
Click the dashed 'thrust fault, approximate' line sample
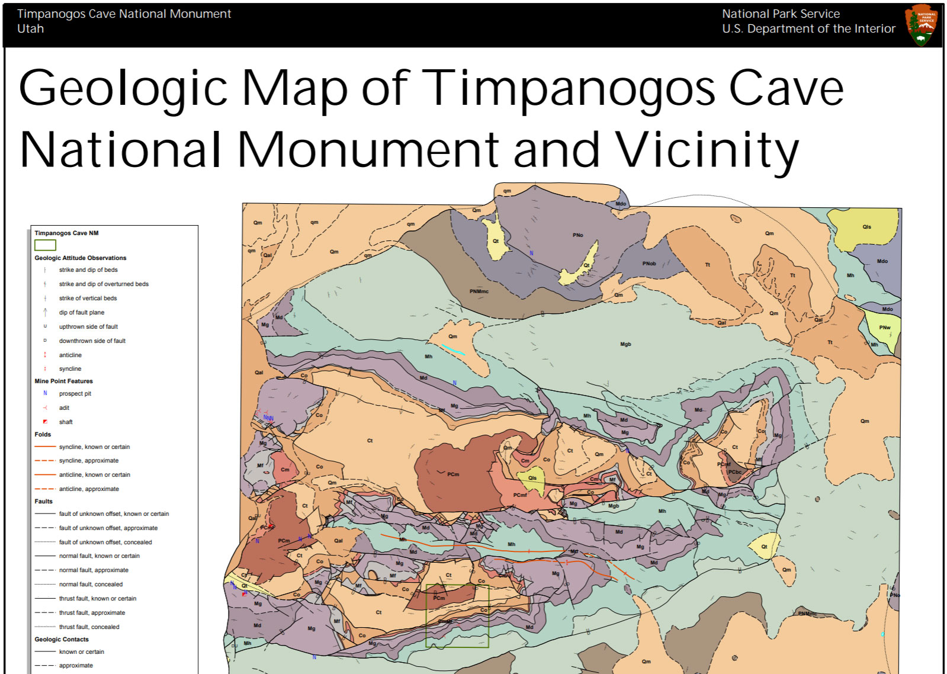(x=45, y=612)
